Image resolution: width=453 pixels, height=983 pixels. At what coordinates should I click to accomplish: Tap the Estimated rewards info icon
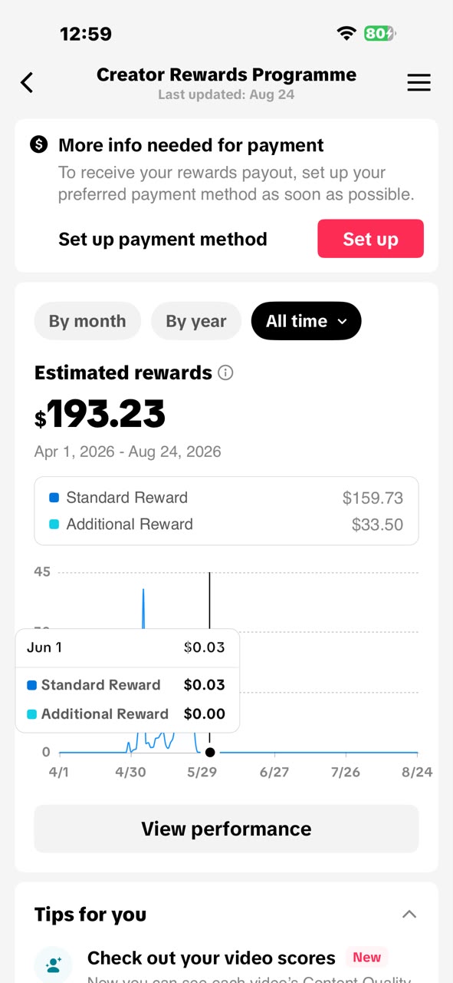pos(225,372)
